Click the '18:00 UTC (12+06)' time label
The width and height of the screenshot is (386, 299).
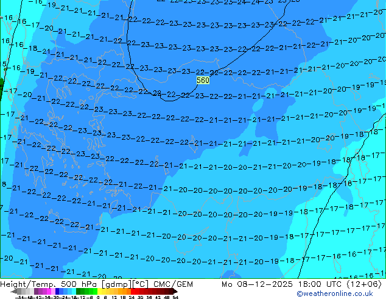tap(340, 284)
